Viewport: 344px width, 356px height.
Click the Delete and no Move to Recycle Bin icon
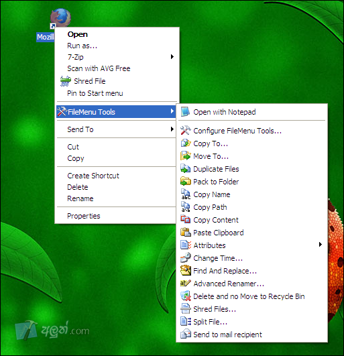coord(186,296)
